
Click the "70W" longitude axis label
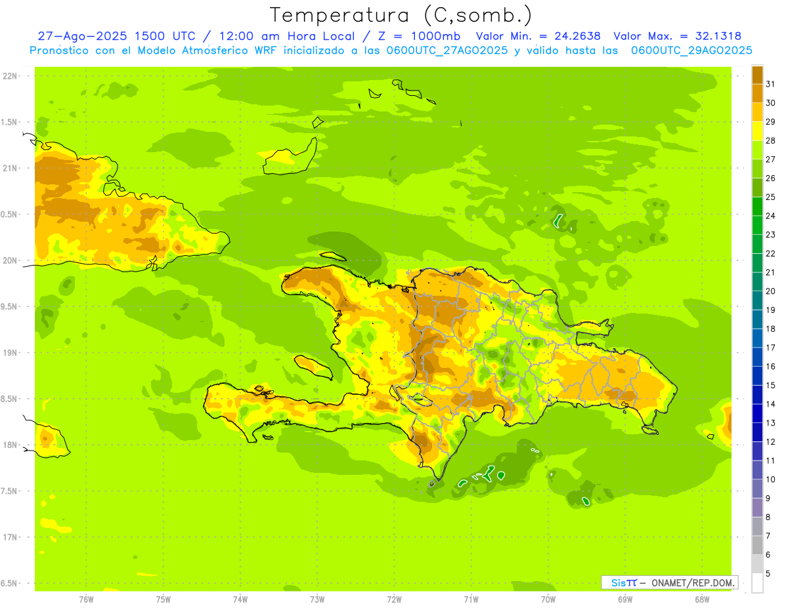(x=548, y=599)
